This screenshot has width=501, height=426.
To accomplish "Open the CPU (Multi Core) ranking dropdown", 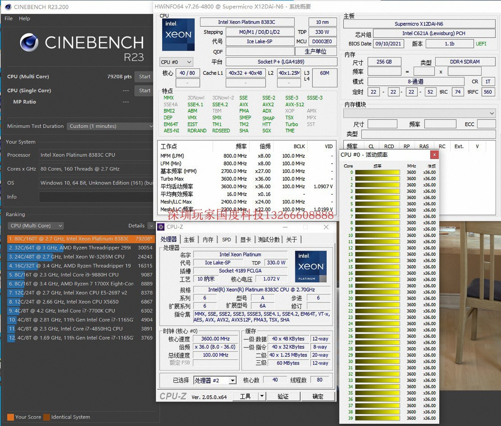I will (x=36, y=226).
